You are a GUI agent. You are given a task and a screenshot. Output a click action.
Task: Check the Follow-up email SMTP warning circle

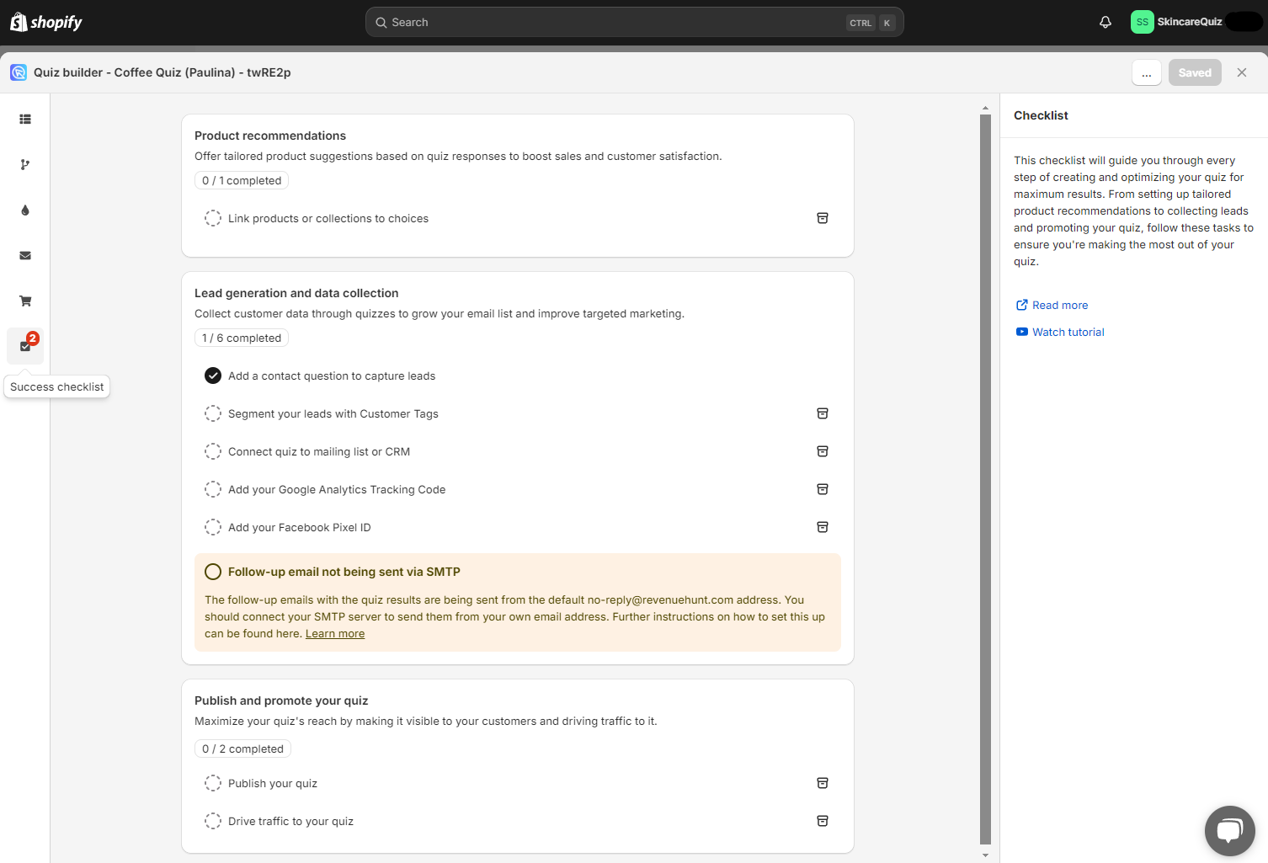pyautogui.click(x=213, y=572)
